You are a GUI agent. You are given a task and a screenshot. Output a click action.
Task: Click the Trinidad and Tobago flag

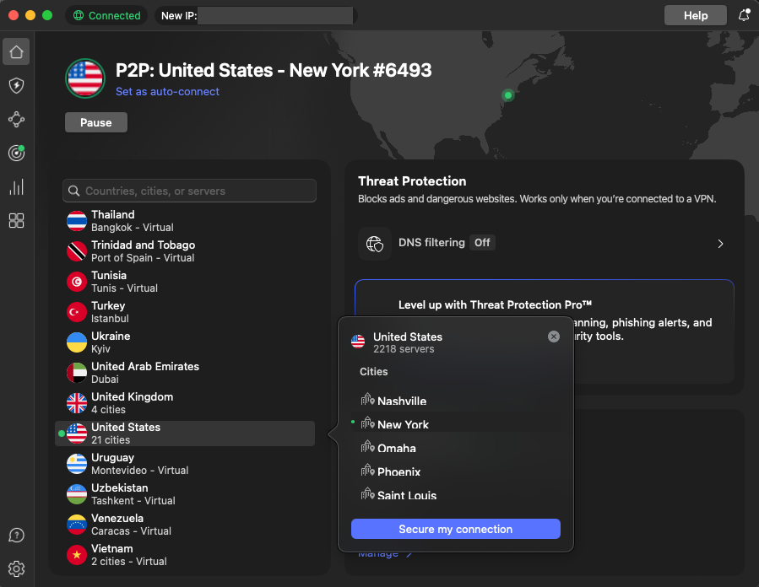pyautogui.click(x=77, y=251)
